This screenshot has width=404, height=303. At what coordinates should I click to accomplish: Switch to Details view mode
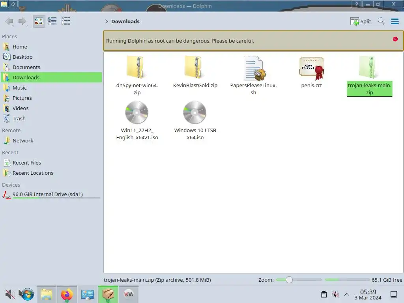click(66, 21)
